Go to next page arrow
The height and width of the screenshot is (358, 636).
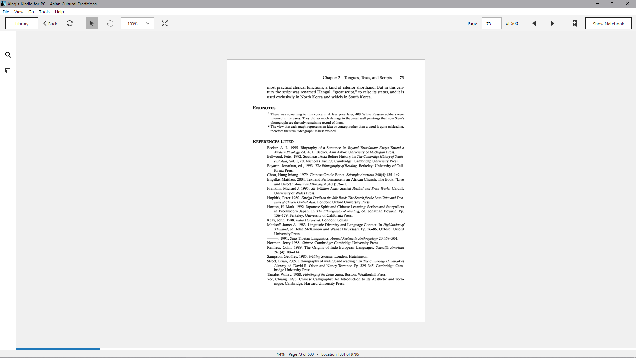click(x=552, y=23)
